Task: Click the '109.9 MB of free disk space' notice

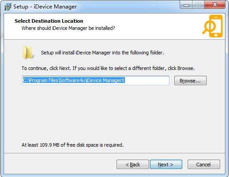Action: [72, 145]
